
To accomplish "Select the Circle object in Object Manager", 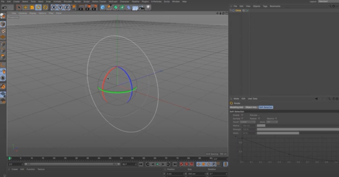I will [238, 10].
